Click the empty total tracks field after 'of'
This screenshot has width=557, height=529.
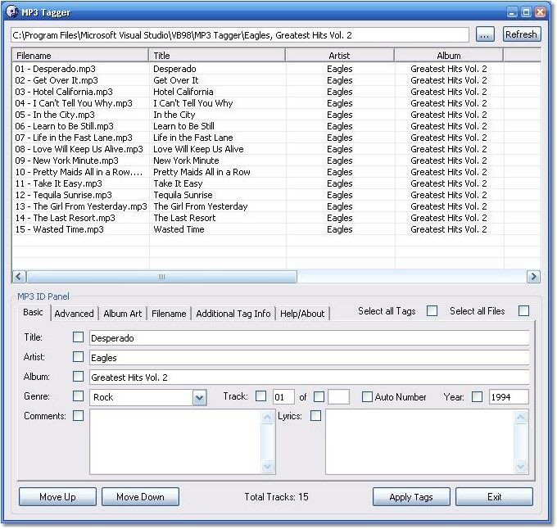click(x=339, y=397)
